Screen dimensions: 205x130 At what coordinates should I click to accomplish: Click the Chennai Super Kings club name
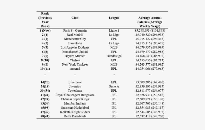pos(75,99)
